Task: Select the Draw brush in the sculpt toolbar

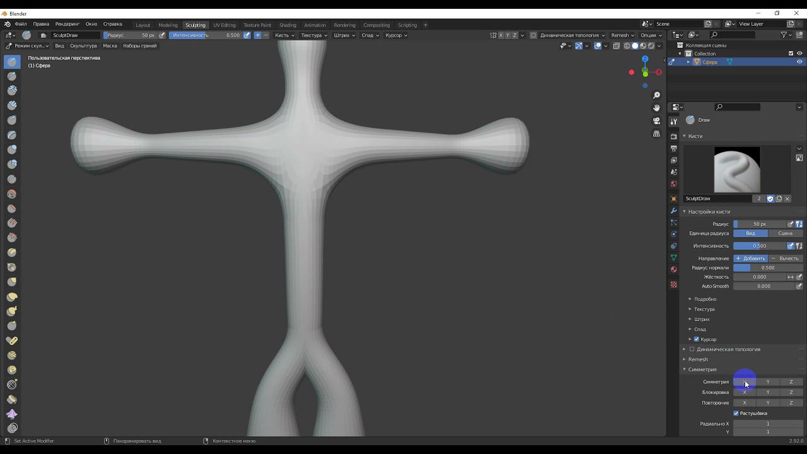Action: click(12, 62)
